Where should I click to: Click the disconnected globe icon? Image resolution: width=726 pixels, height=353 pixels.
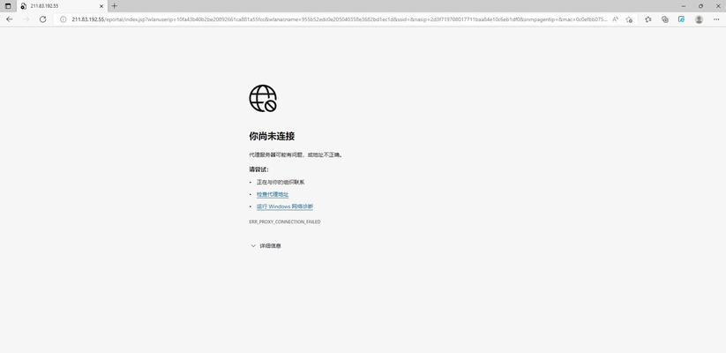point(263,98)
